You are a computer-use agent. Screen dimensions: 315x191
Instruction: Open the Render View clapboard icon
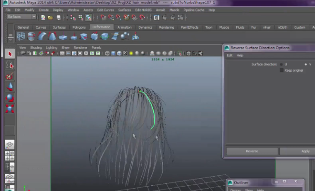[x=157, y=18]
